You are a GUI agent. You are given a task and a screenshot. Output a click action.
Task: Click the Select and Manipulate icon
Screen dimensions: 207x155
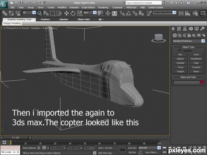pyautogui.click(x=108, y=13)
